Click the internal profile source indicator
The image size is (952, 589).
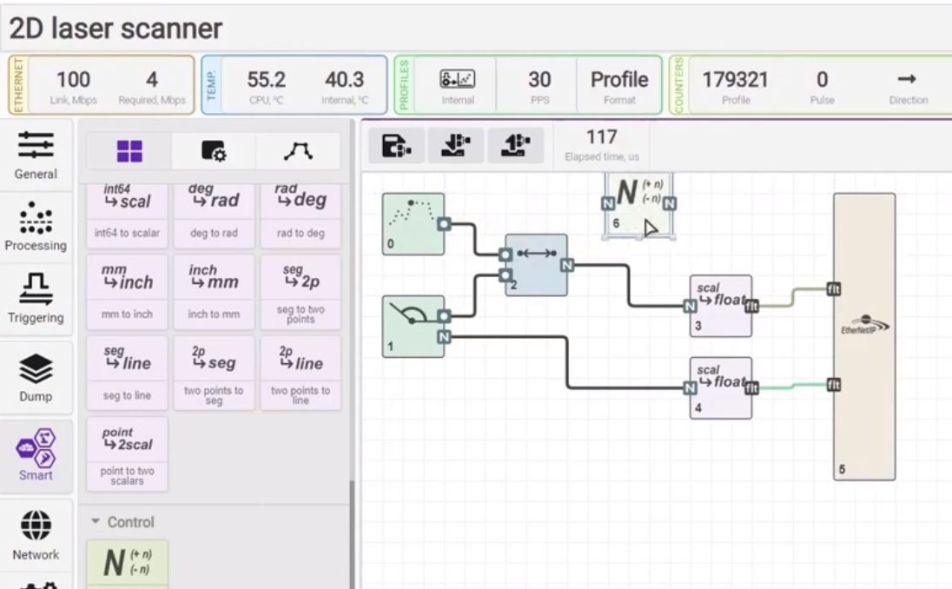[x=457, y=85]
